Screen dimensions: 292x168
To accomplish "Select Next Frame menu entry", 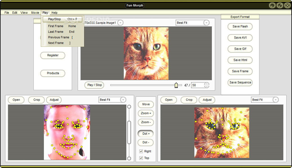I will pyautogui.click(x=62, y=43).
